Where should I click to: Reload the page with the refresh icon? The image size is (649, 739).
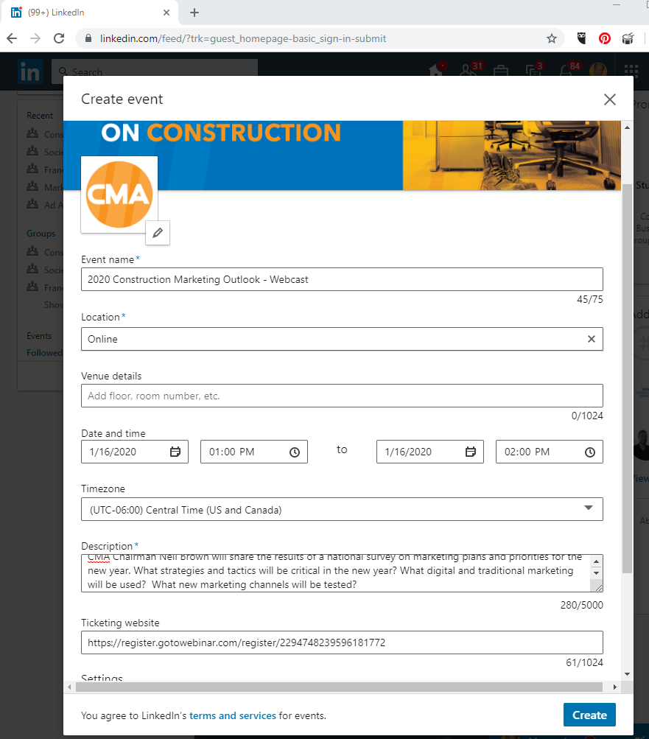coord(59,38)
